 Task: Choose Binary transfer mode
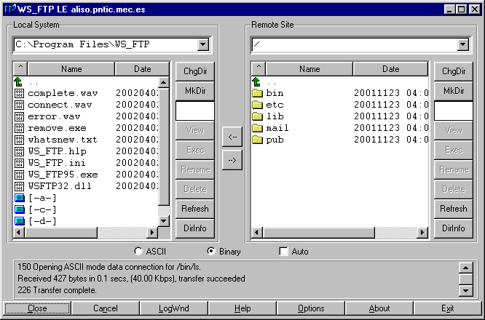[212, 252]
